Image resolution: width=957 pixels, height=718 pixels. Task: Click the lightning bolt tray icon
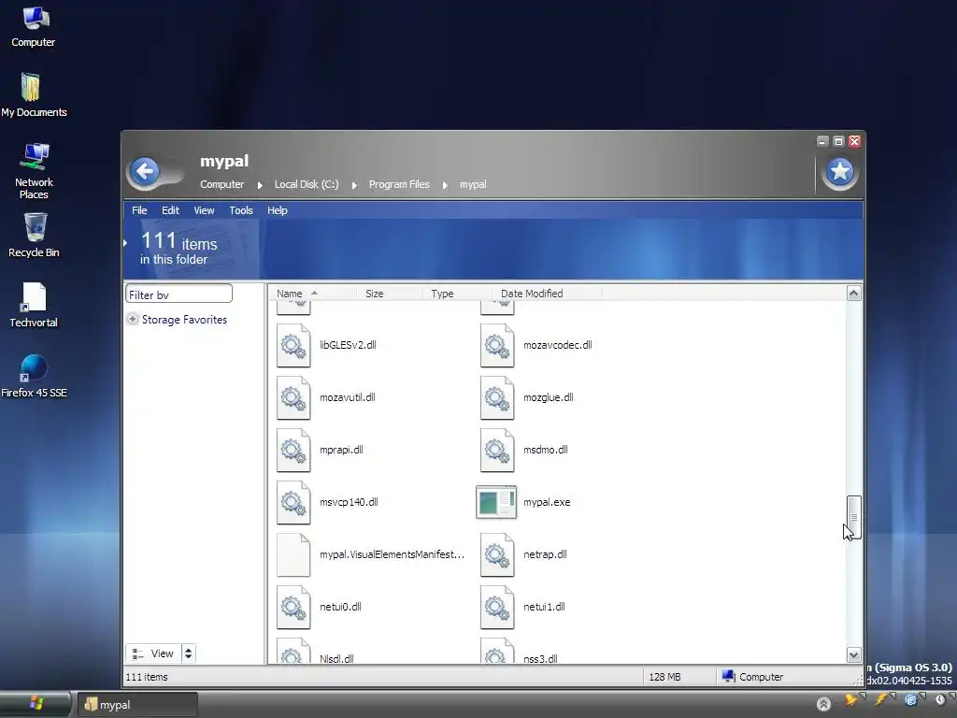(880, 700)
